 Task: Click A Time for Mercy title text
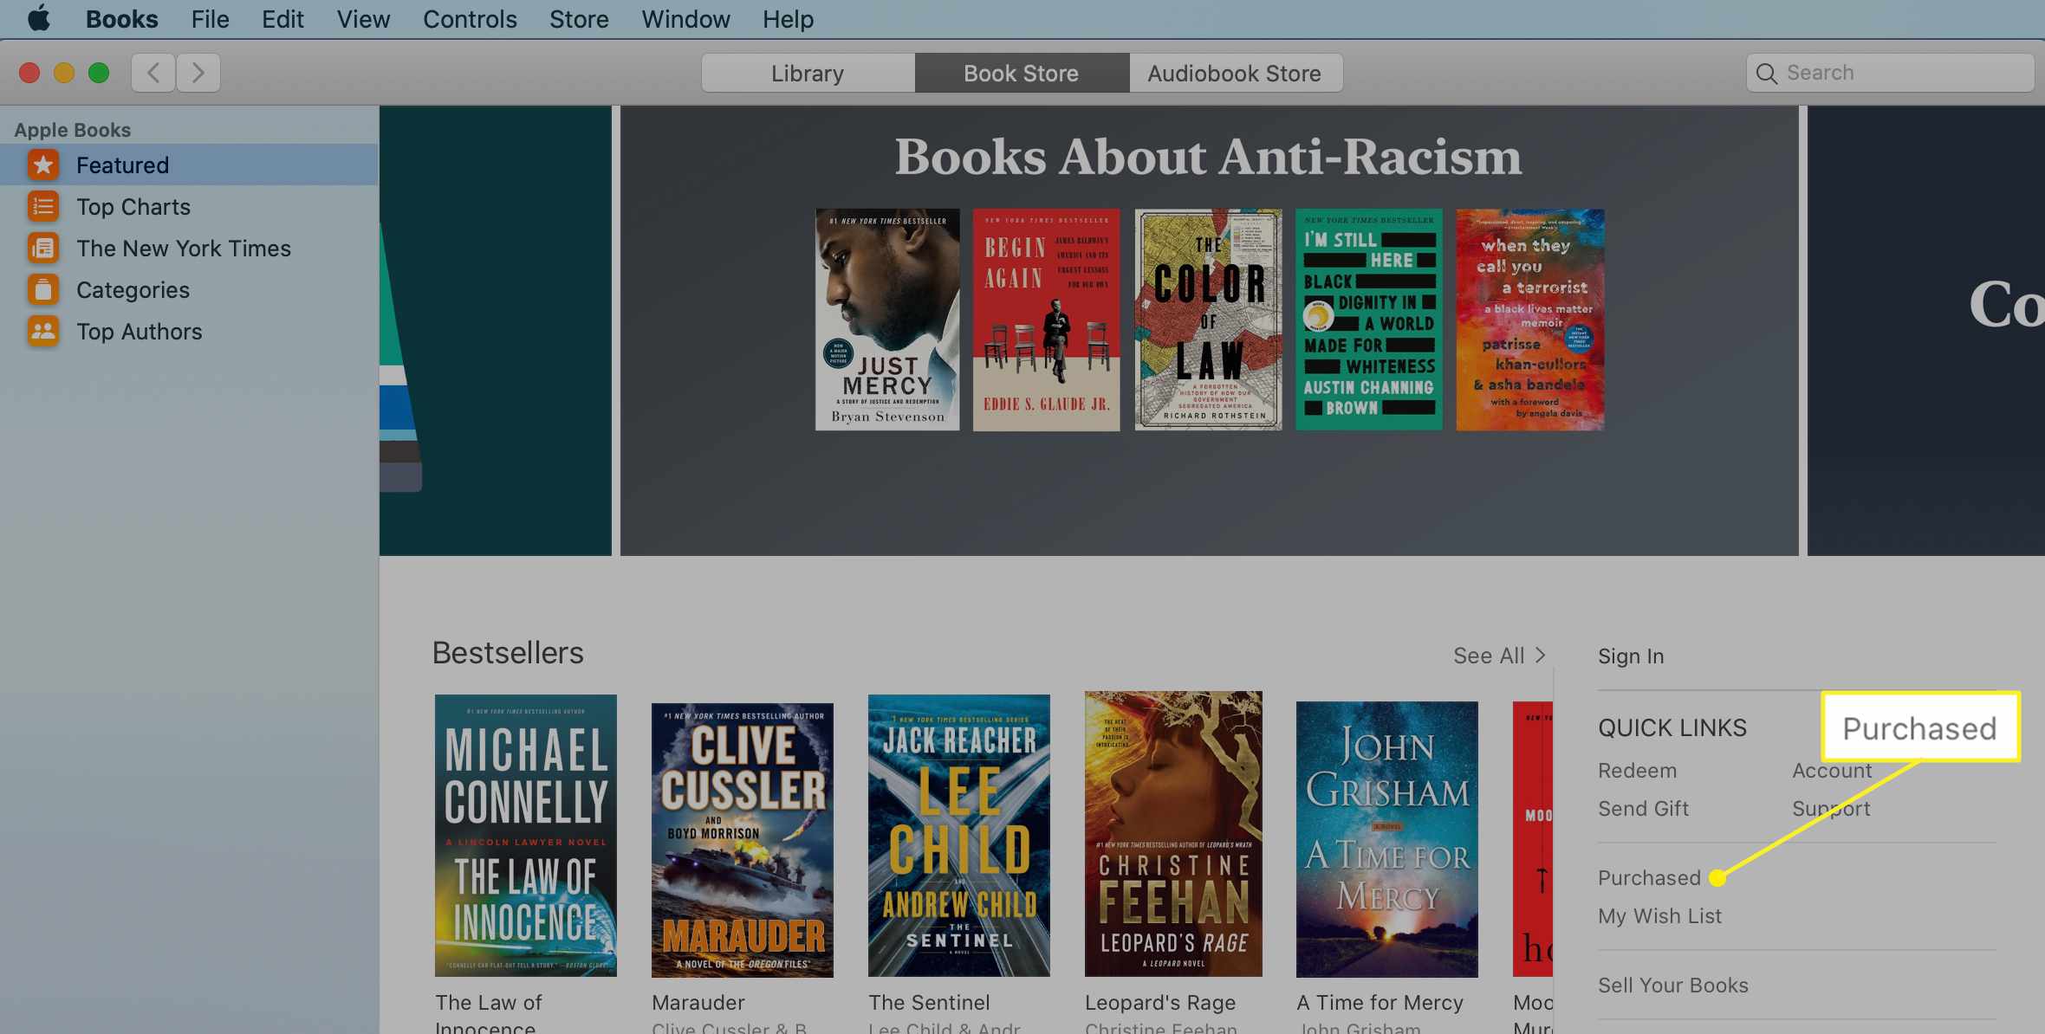coord(1380,1002)
